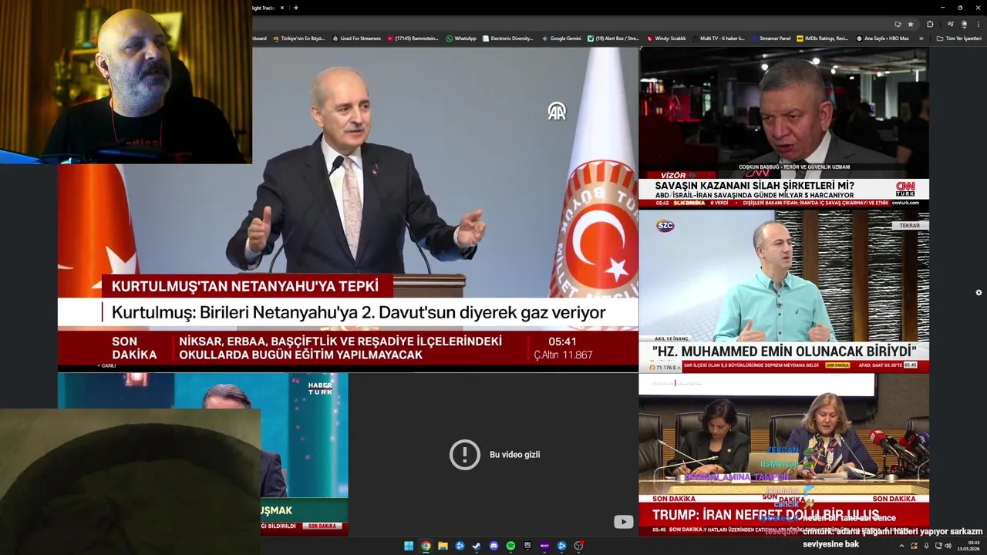This screenshot has height=555, width=987.
Task: Bookmark this page with the star icon
Action: [911, 24]
